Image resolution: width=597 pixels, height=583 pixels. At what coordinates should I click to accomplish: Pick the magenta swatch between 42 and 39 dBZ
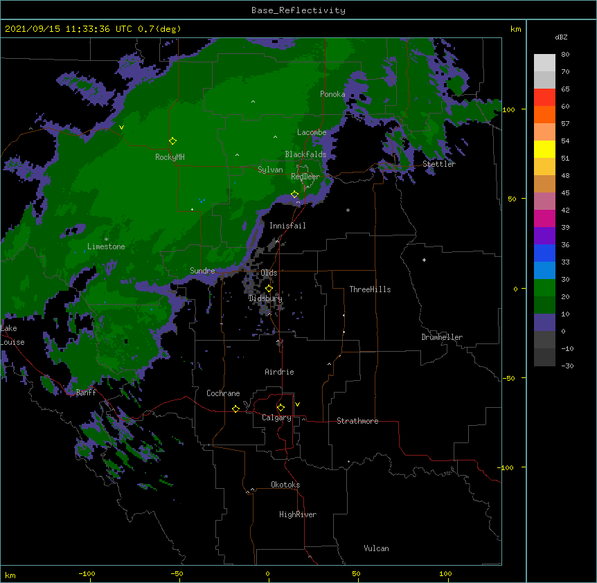point(544,218)
